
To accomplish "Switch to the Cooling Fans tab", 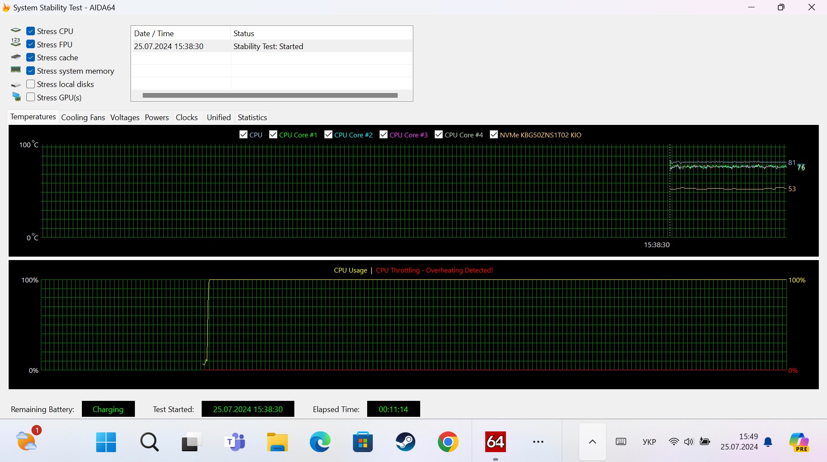I will click(83, 118).
